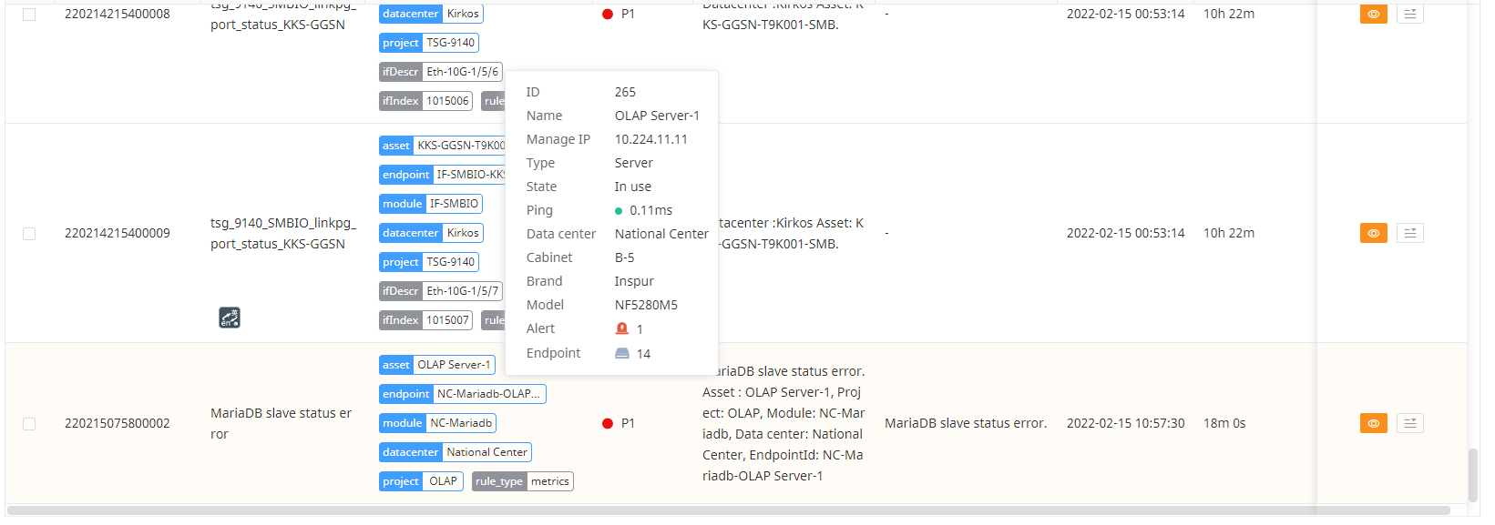Open eye view for alert 220215075800002
This screenshot has height=525, width=1495.
pos(1373,423)
